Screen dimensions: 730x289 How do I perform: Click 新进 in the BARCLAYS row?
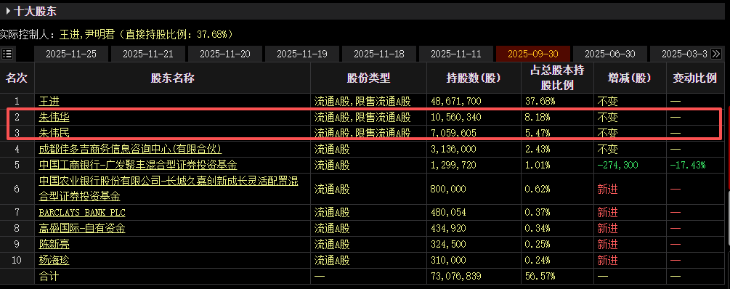(x=607, y=213)
